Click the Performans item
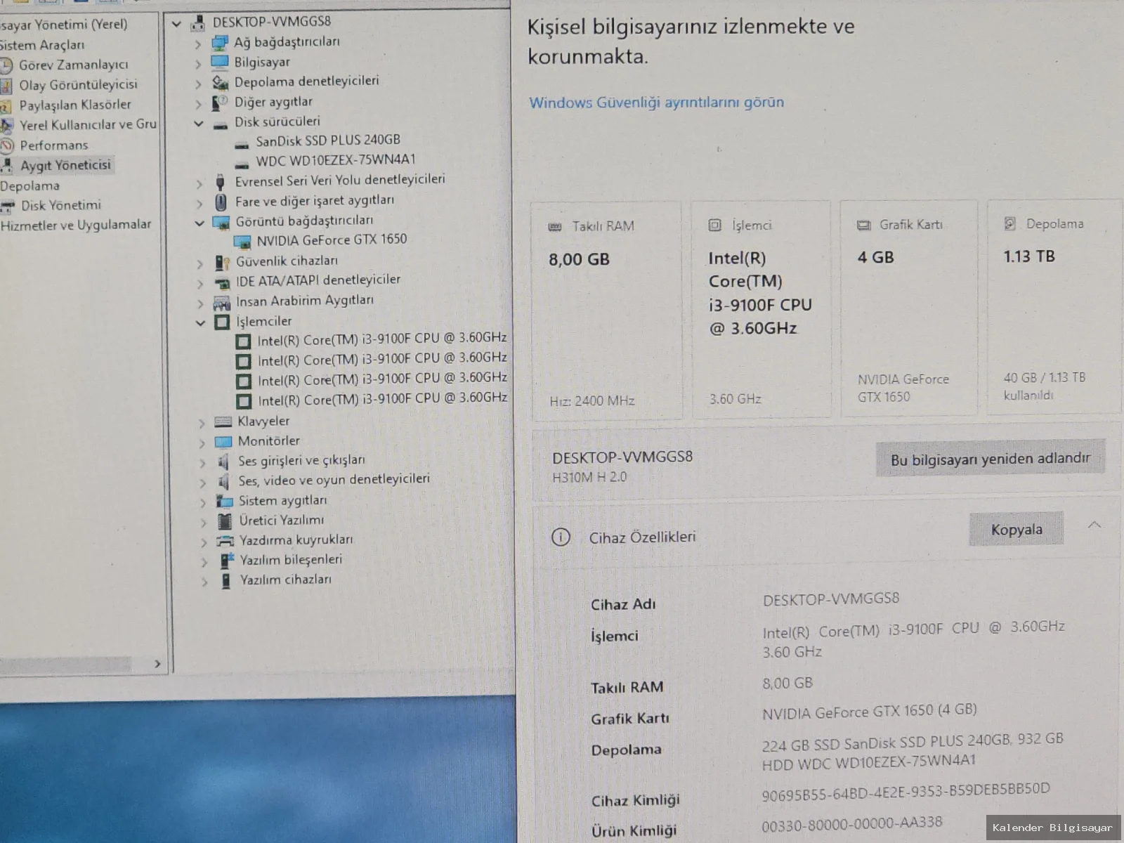The height and width of the screenshot is (843, 1124). pyautogui.click(x=53, y=145)
